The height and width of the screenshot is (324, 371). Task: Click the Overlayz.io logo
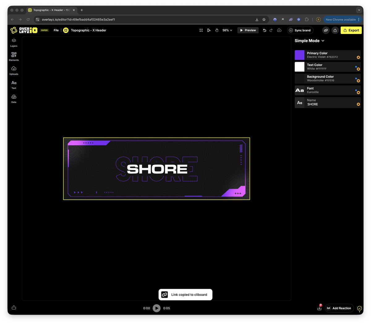(x=24, y=30)
